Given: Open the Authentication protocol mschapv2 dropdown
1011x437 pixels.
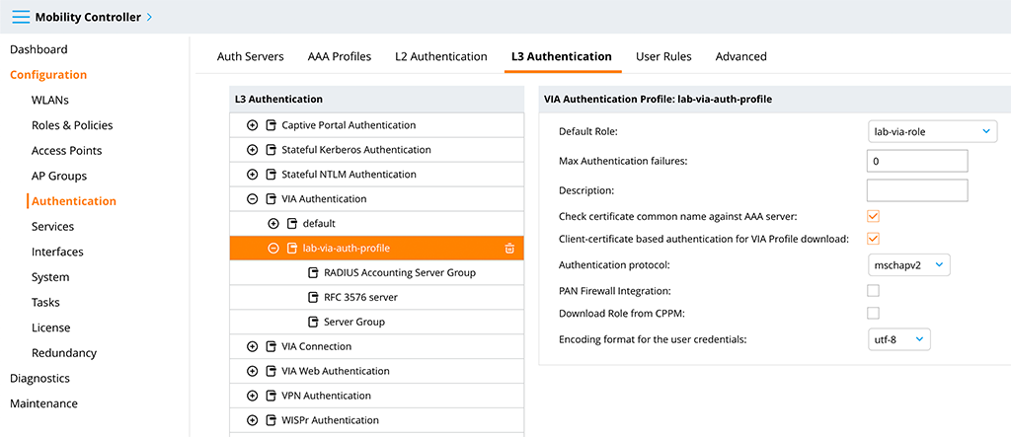Looking at the screenshot, I should pyautogui.click(x=908, y=264).
